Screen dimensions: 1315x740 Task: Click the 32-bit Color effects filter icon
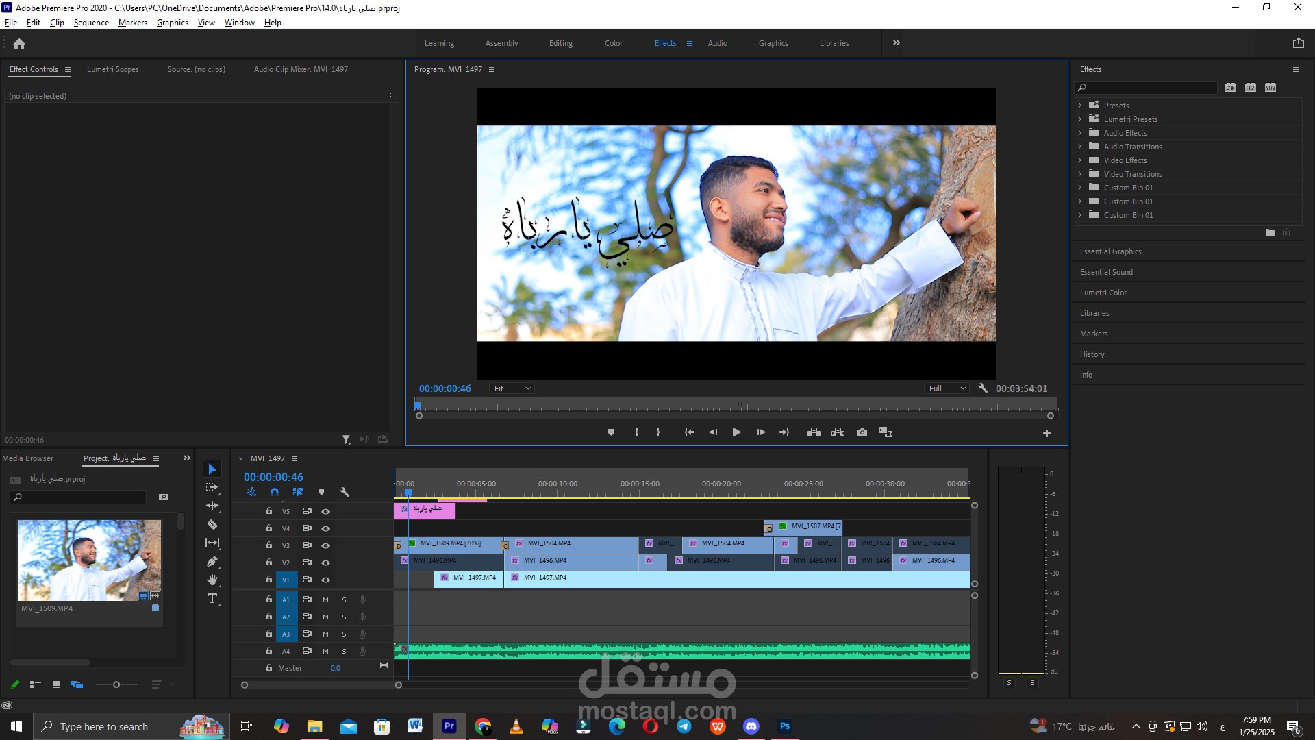(x=1251, y=88)
